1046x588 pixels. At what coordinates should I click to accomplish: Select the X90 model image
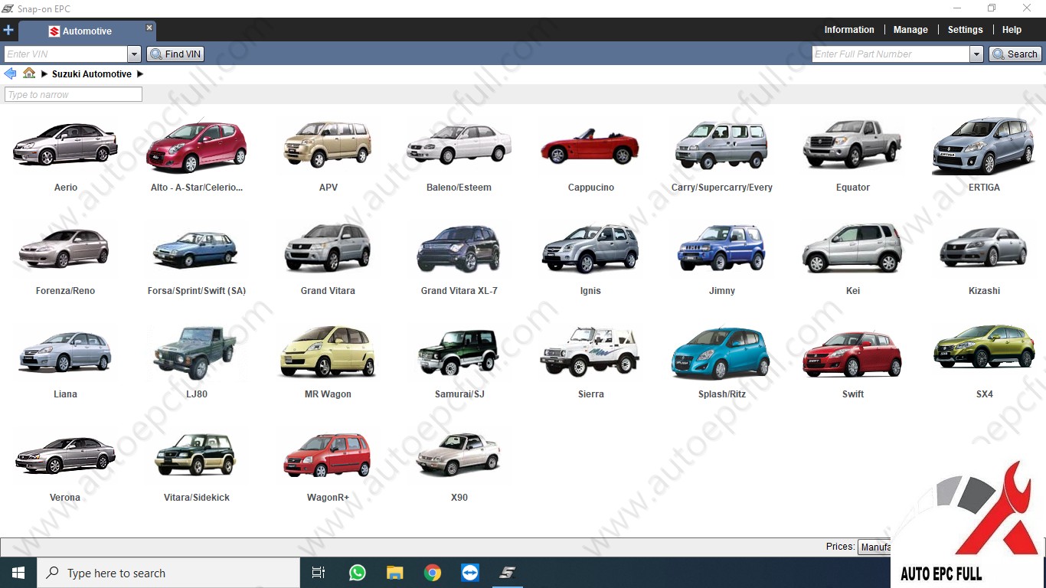coord(459,454)
